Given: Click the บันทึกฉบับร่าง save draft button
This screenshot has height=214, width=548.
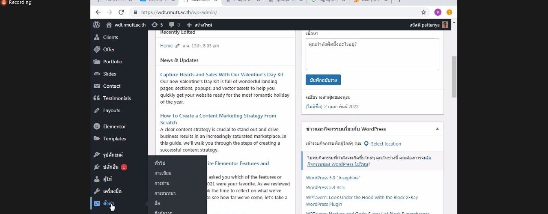Looking at the screenshot, I should point(323,80).
